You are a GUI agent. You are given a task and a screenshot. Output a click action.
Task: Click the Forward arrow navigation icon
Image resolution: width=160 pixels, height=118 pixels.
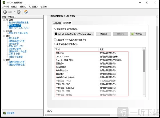18,12
